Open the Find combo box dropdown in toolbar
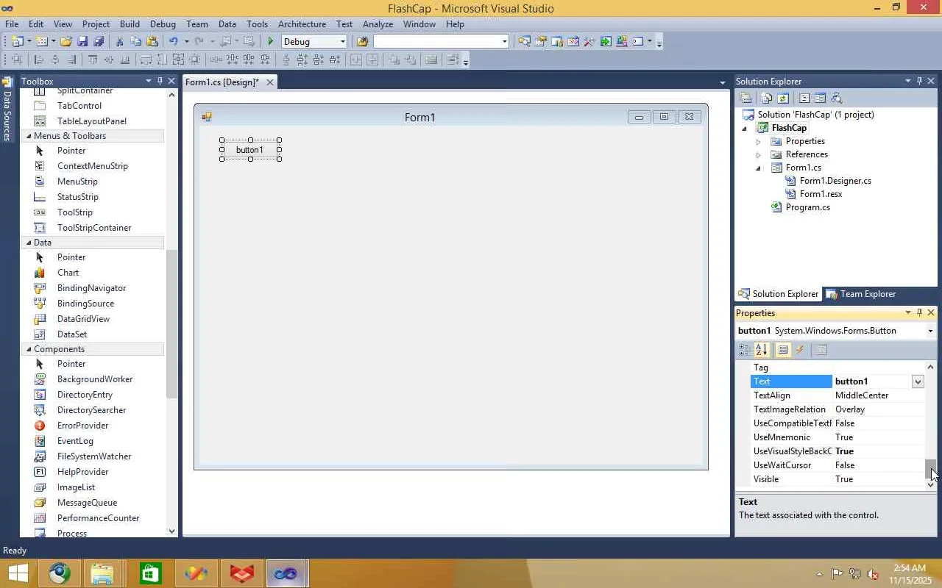The image size is (942, 588). (x=504, y=41)
